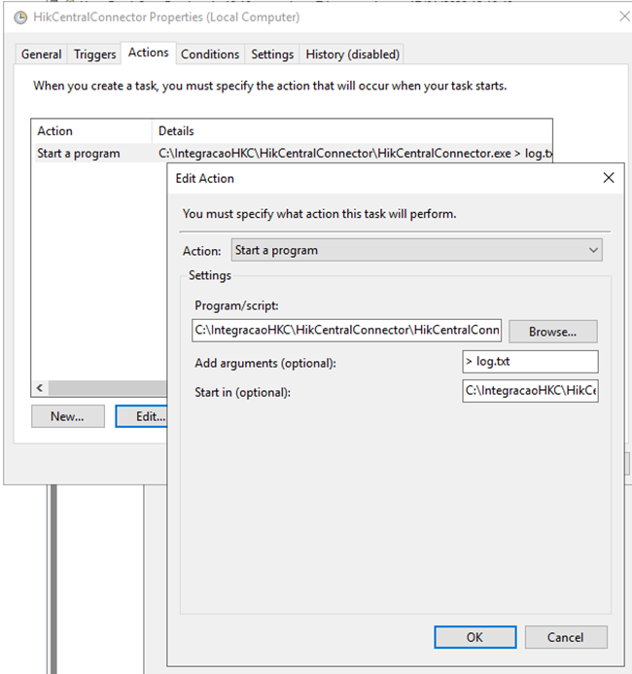Click the Edit... button below the action list
The width and height of the screenshot is (632, 674).
[x=142, y=416]
